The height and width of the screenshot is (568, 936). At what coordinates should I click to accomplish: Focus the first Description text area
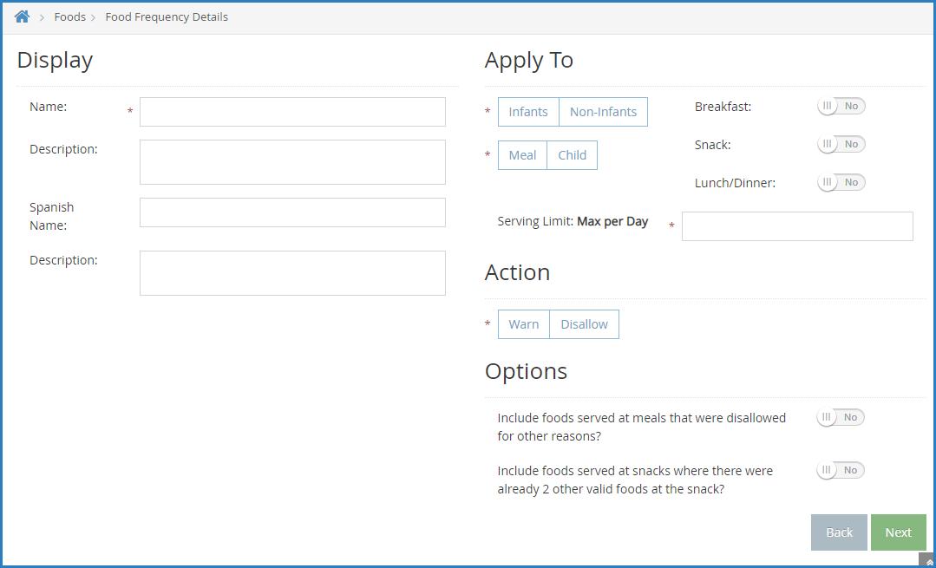click(292, 161)
